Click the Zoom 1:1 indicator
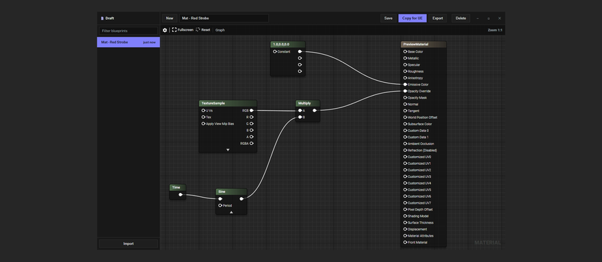This screenshot has height=262, width=602. [495, 30]
